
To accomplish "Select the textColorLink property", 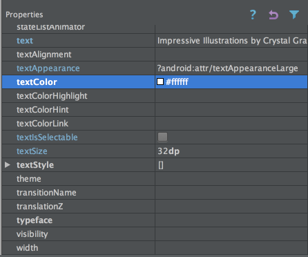I will click(42, 124).
